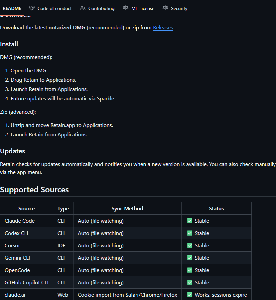Click the Supported Sources heading
This screenshot has width=276, height=300.
[34, 190]
